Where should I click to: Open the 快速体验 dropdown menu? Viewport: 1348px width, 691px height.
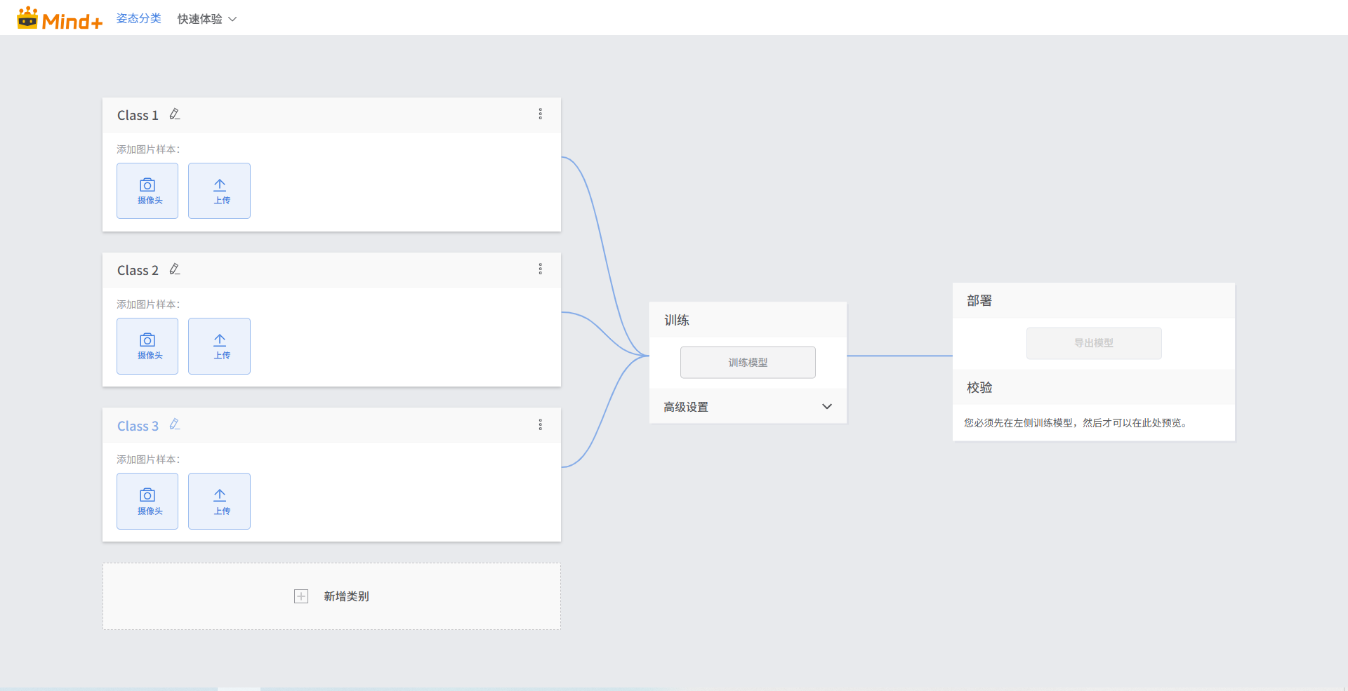click(x=206, y=19)
